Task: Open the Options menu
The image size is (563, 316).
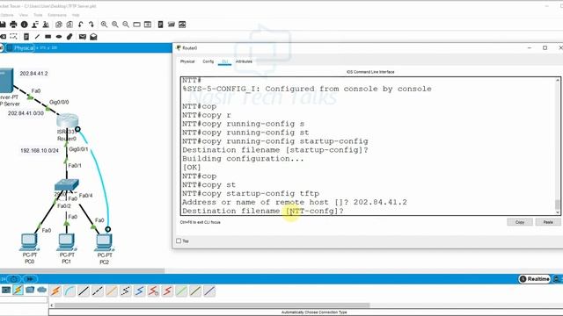Action: pyautogui.click(x=7, y=15)
